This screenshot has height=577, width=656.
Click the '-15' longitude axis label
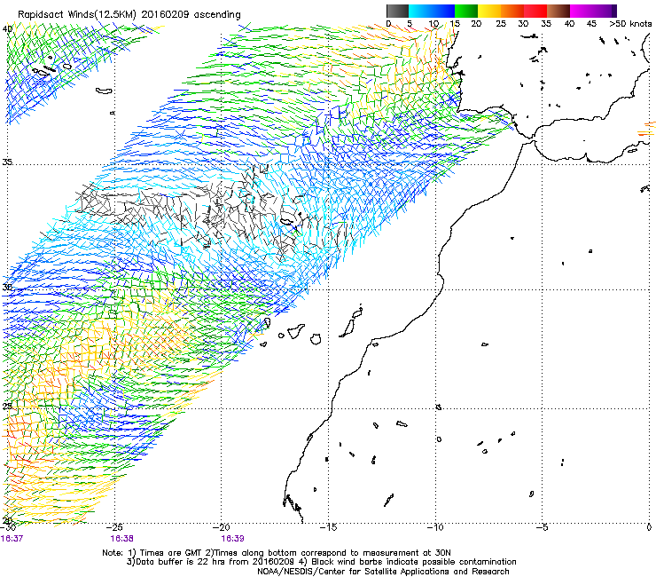[x=328, y=527]
